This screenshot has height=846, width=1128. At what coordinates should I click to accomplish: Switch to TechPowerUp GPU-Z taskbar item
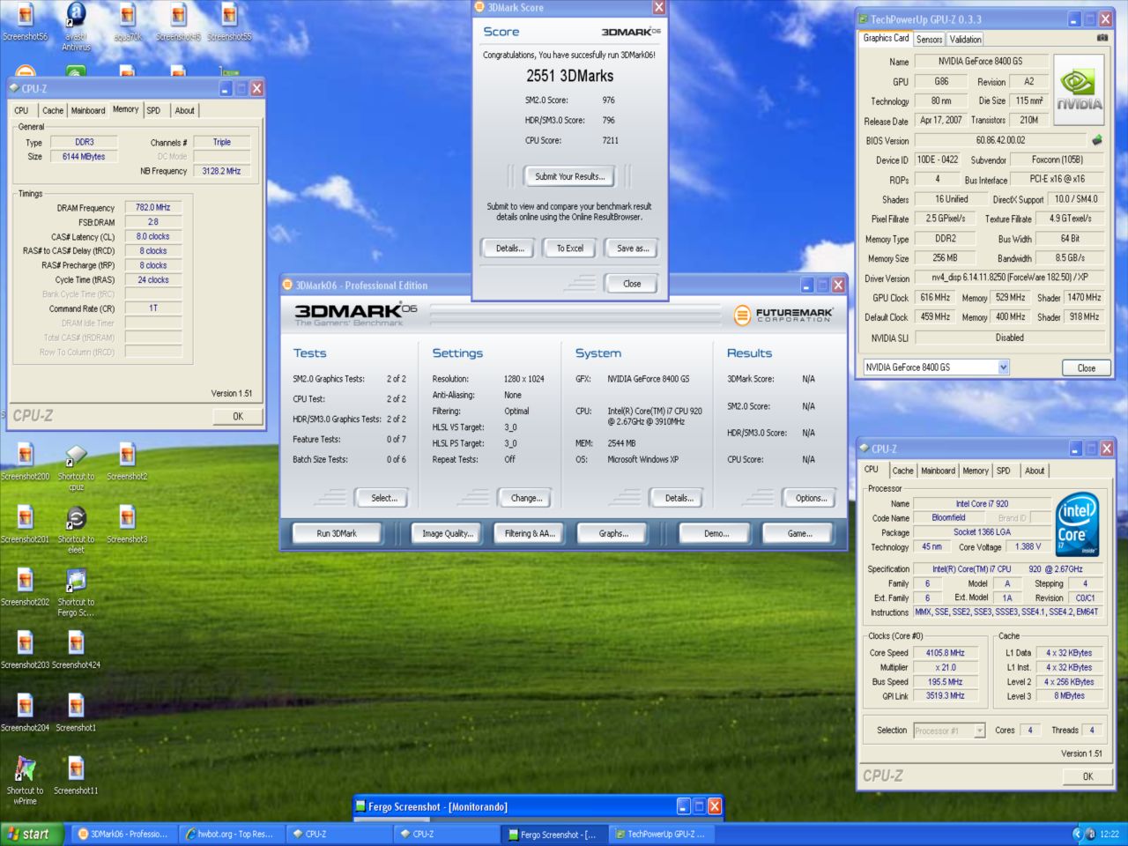click(x=660, y=834)
